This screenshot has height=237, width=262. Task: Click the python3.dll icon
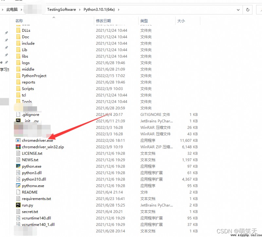coord(18,173)
